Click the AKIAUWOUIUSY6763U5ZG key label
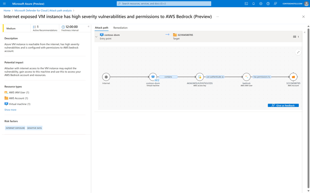This screenshot has height=193, width=310. pos(200,83)
